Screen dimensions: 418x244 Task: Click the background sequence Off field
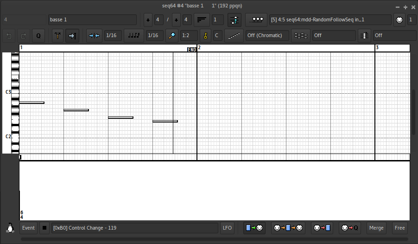click(x=334, y=36)
